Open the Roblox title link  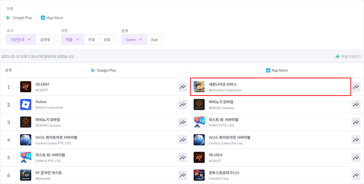pos(41,102)
